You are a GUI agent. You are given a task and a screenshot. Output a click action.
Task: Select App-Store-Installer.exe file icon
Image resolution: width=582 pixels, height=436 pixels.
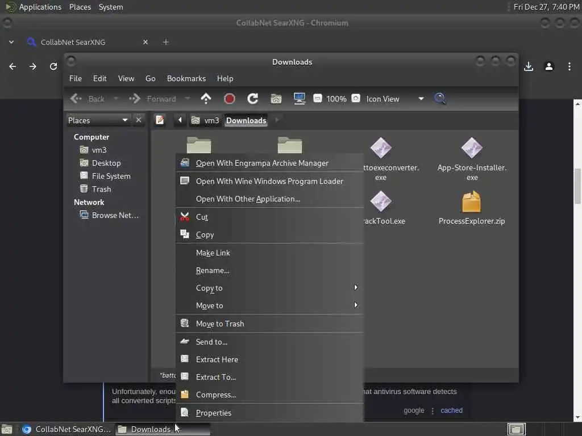pos(472,148)
